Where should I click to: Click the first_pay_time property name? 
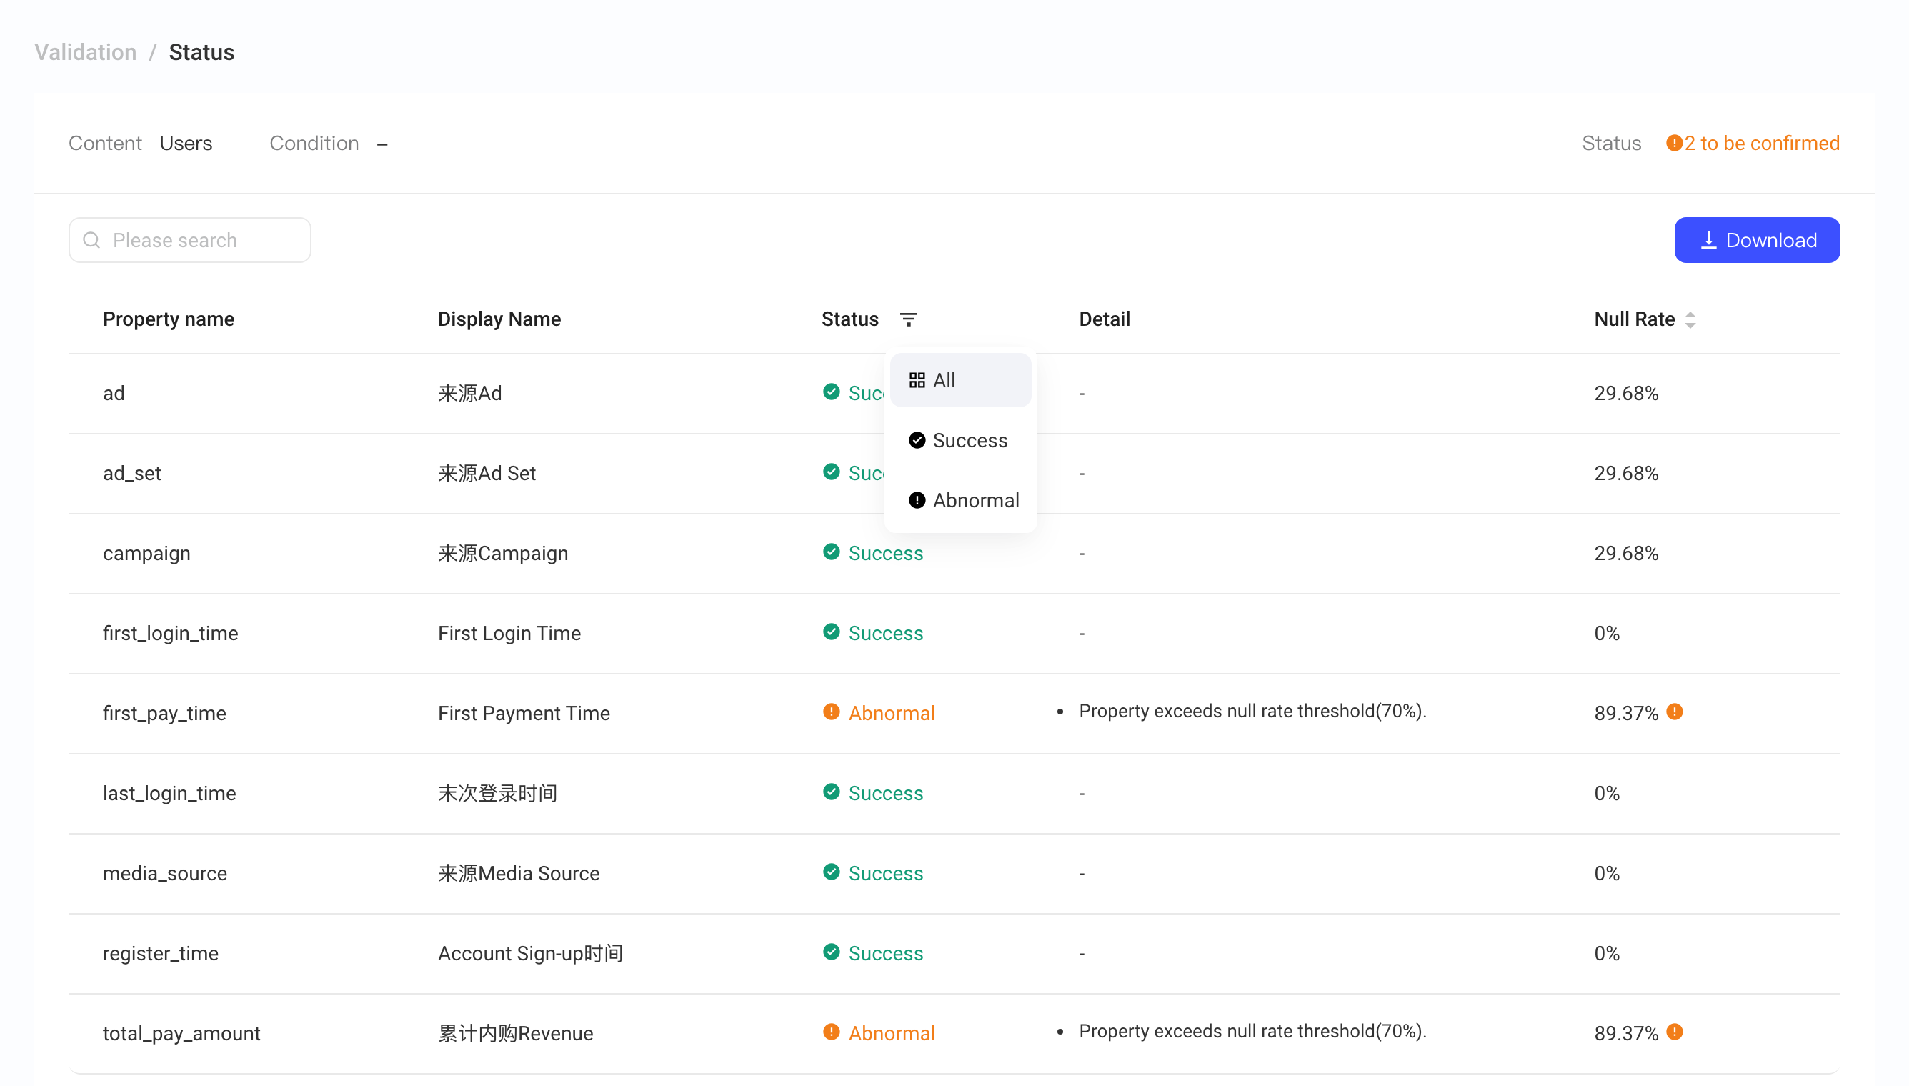pos(165,714)
